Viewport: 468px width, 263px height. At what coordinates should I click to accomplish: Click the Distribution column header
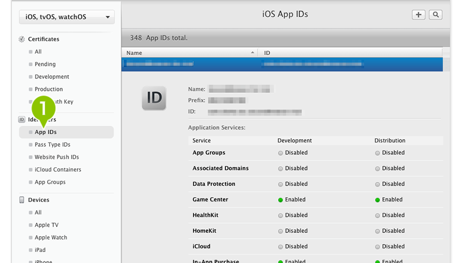click(x=390, y=140)
